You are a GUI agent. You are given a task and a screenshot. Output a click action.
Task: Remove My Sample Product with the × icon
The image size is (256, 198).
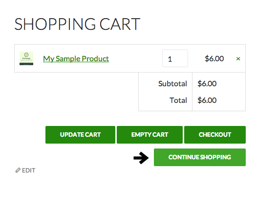(238, 59)
